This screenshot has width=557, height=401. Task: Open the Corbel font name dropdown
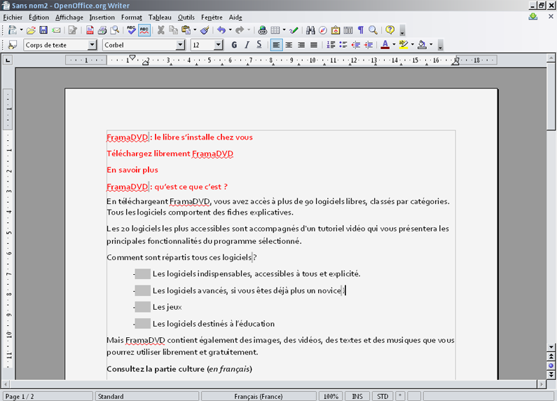pyautogui.click(x=181, y=45)
